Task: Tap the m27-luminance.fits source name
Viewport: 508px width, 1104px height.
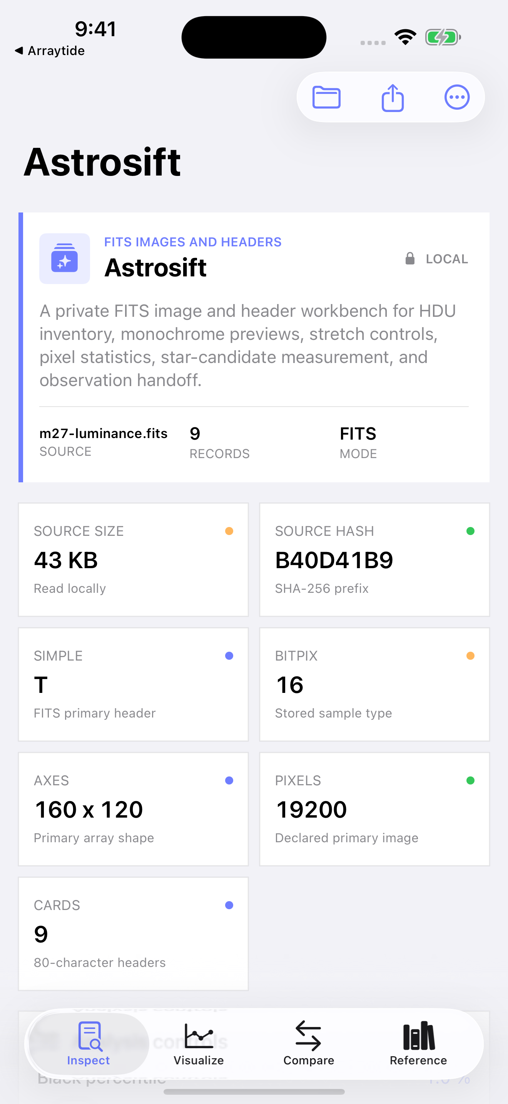Action: pyautogui.click(x=103, y=433)
